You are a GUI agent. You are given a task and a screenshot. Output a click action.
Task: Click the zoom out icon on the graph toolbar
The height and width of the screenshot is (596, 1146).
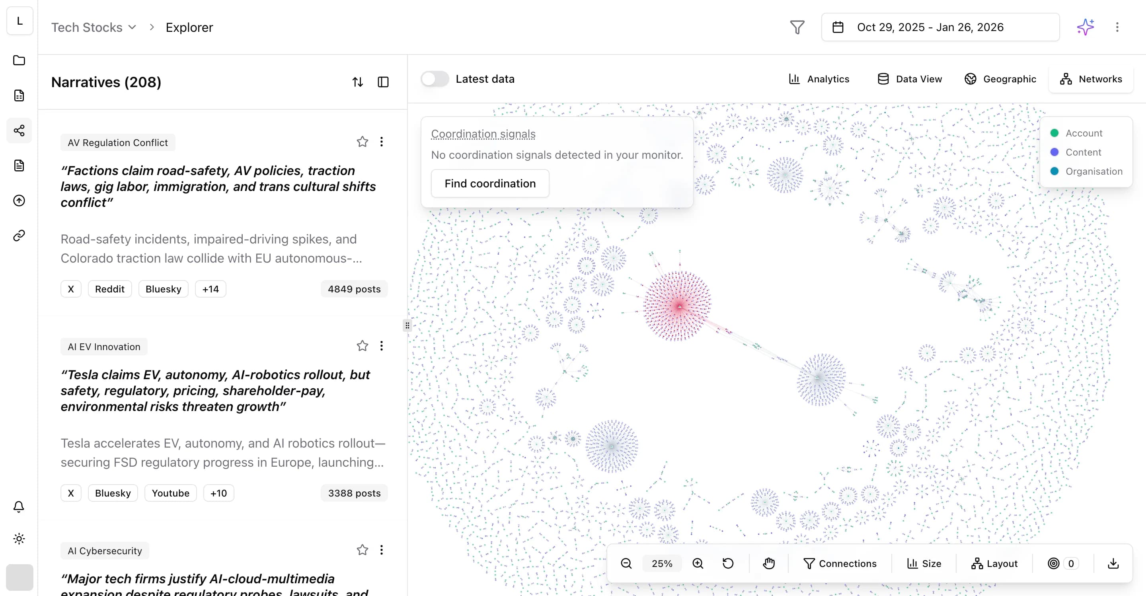pyautogui.click(x=626, y=563)
